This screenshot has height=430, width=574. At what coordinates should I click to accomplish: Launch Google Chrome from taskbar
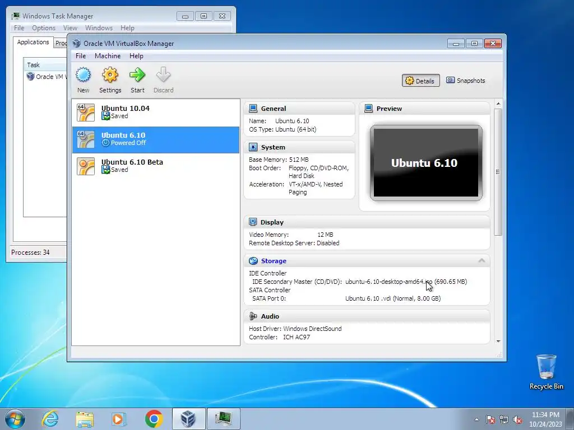pyautogui.click(x=154, y=419)
